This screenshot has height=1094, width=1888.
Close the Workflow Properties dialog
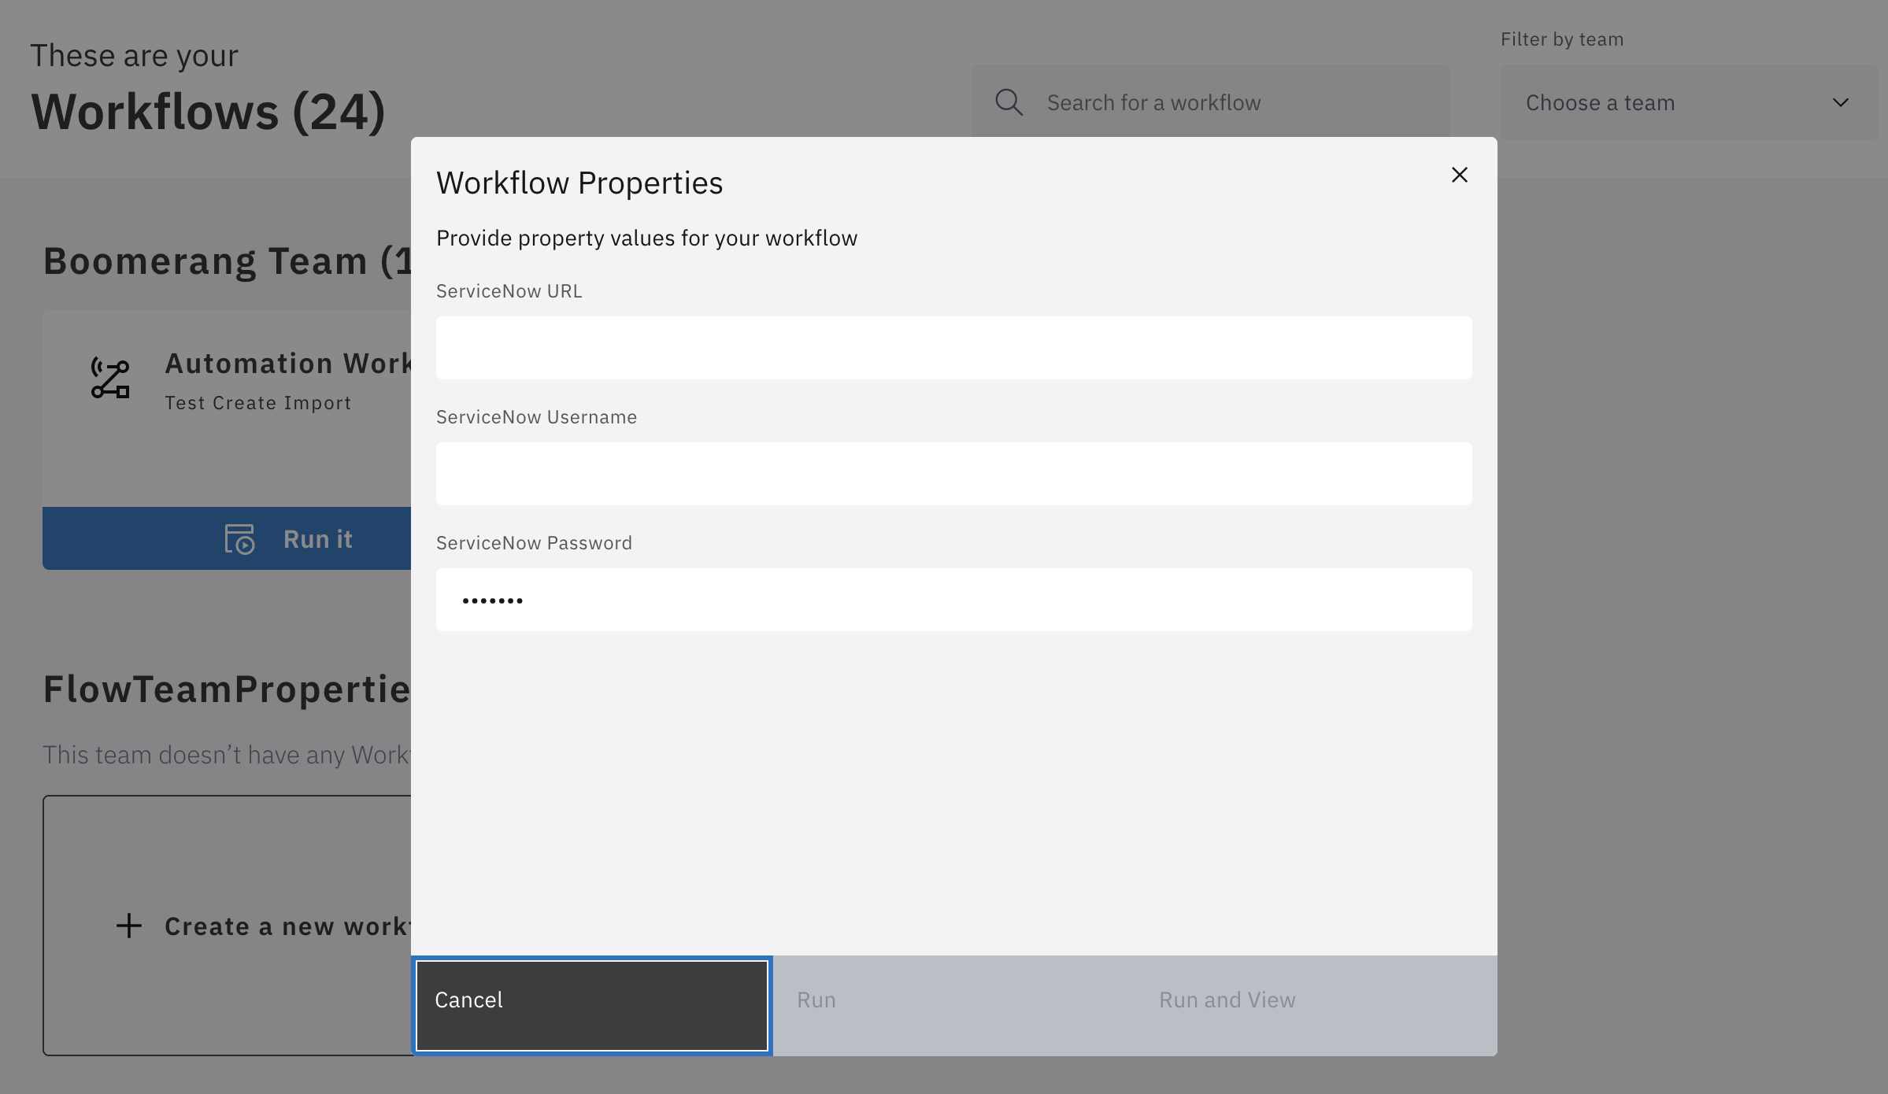click(1459, 175)
